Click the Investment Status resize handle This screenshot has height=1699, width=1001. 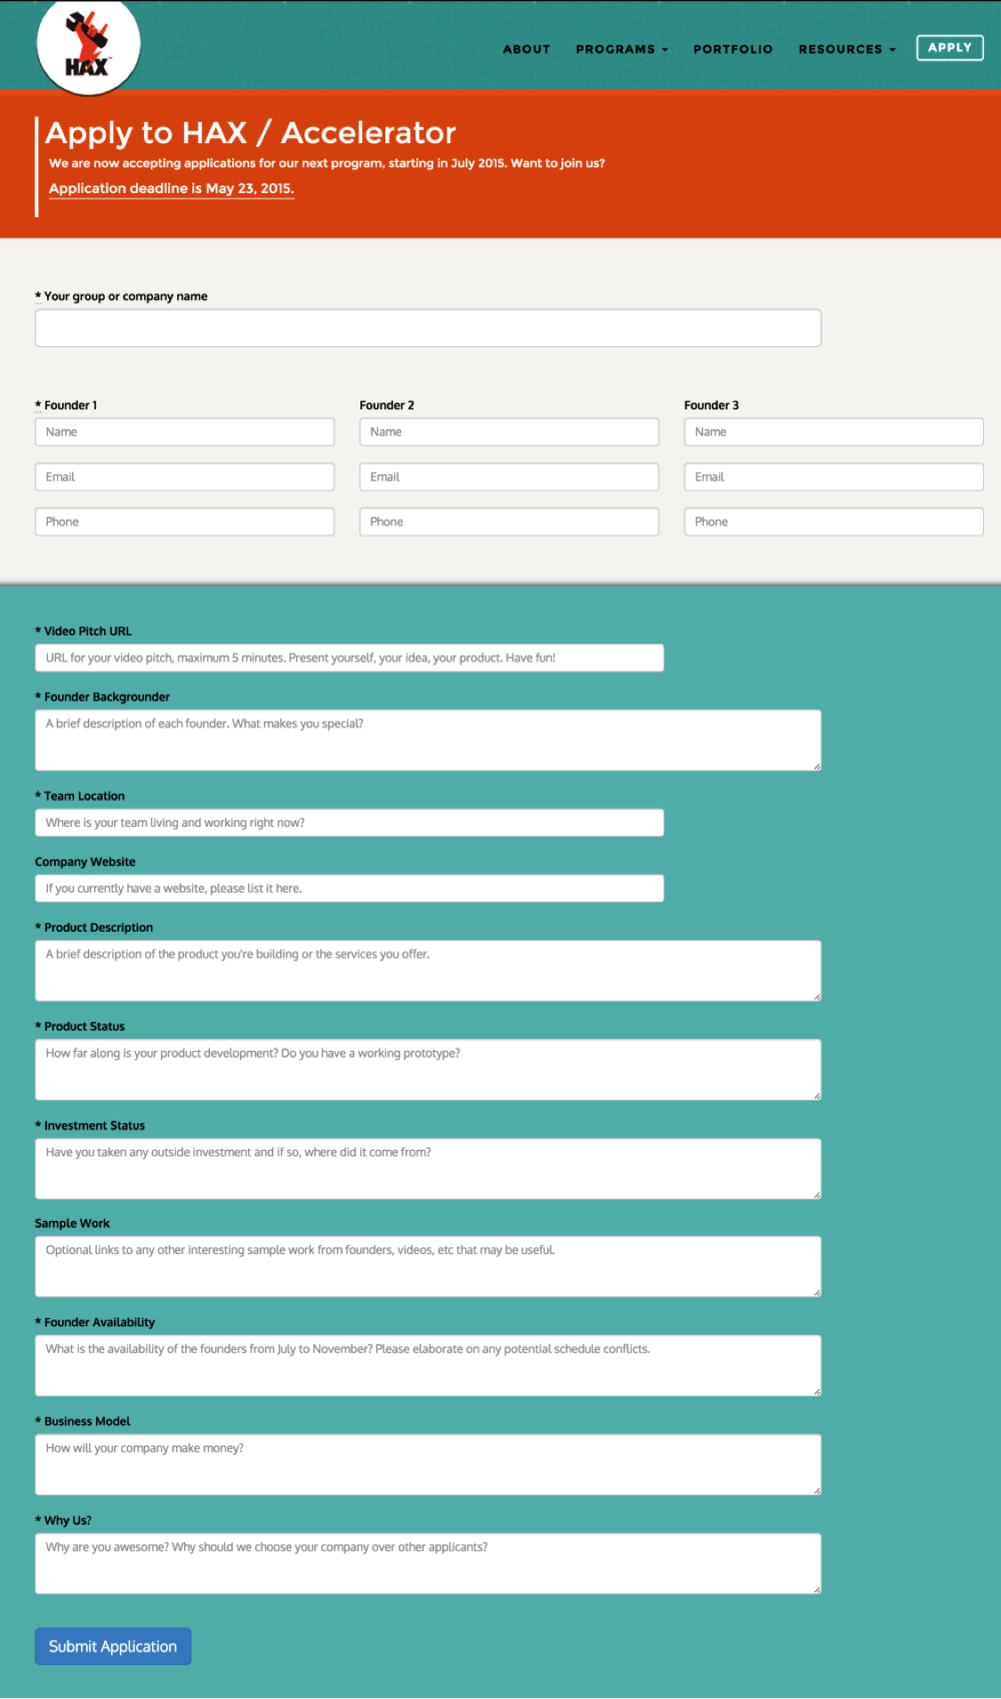click(817, 1194)
